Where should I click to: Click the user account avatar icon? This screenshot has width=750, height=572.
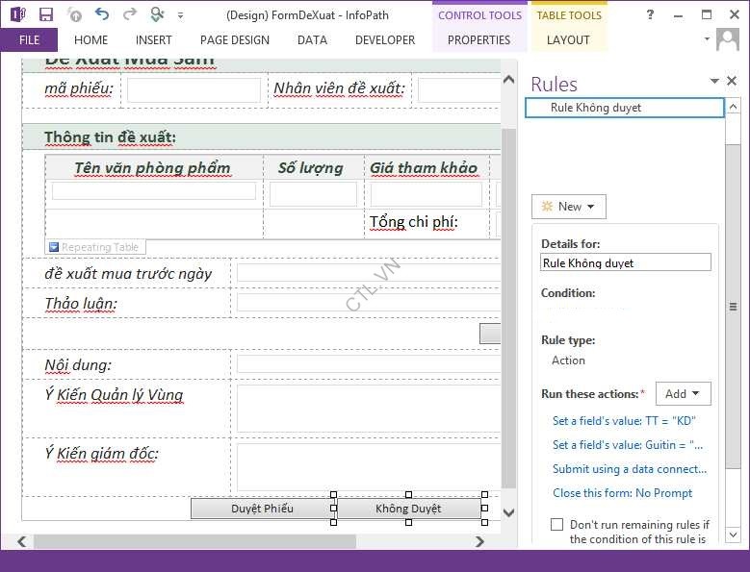(729, 39)
